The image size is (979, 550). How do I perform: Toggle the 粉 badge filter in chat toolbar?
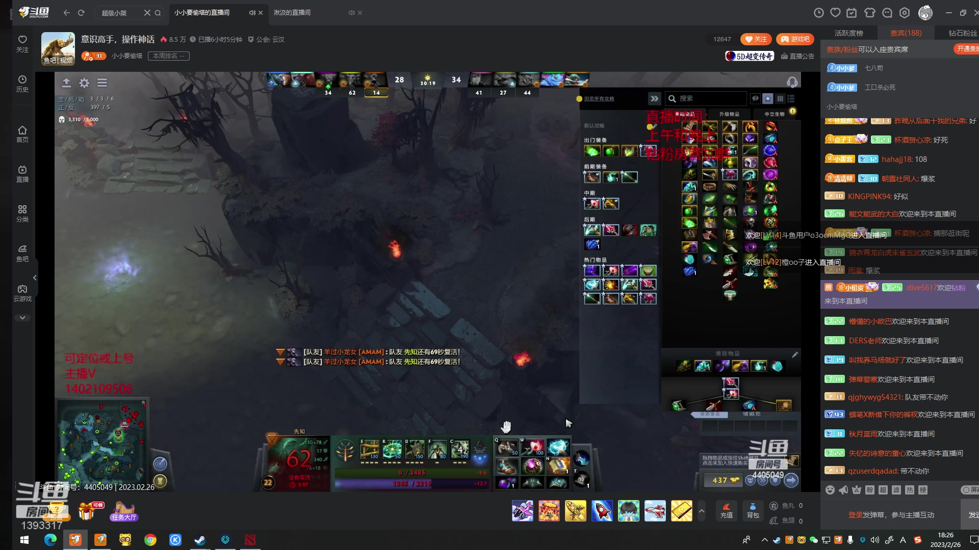tap(870, 490)
